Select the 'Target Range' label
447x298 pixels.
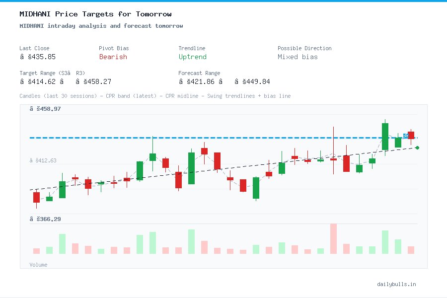point(52,73)
